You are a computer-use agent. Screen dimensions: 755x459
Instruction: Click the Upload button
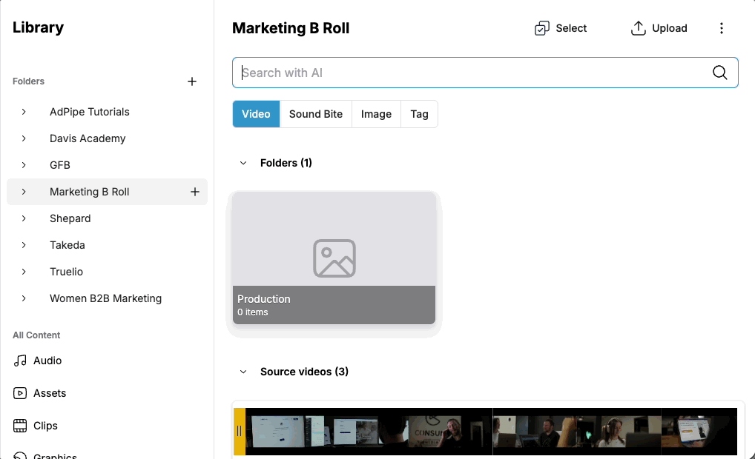[x=659, y=28]
